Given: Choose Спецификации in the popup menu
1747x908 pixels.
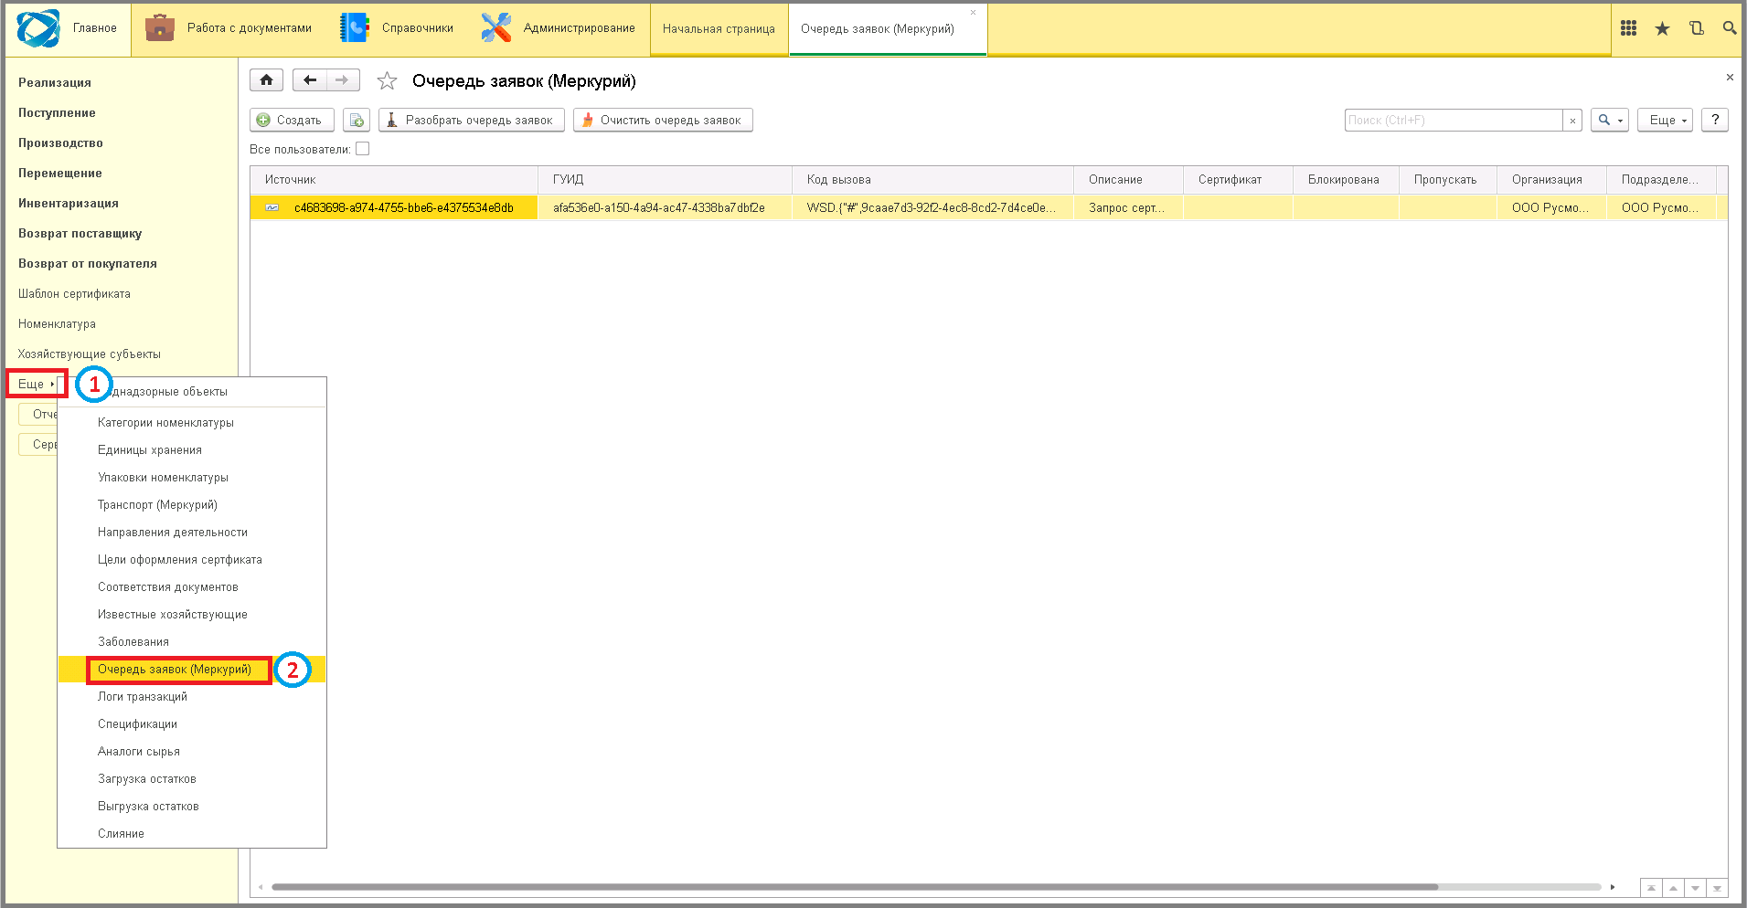Looking at the screenshot, I should click(137, 723).
